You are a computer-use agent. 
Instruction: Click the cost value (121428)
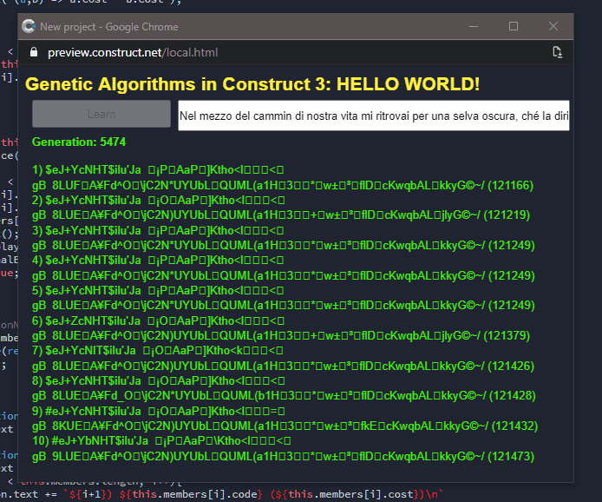[x=512, y=395]
